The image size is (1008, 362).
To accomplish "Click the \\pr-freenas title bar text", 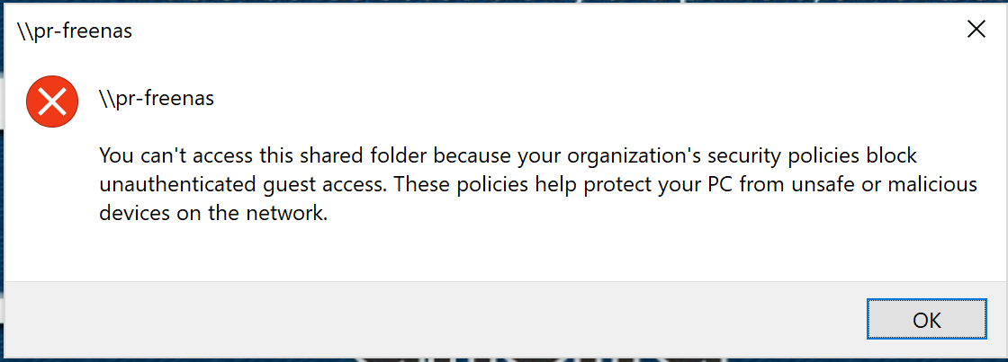I will 75,31.
